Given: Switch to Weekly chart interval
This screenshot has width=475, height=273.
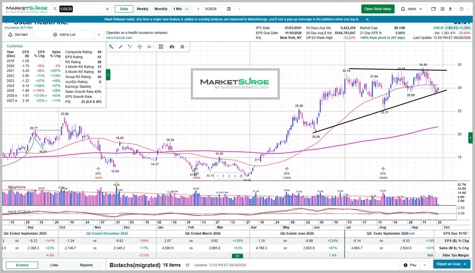Looking at the screenshot, I should coord(142,9).
